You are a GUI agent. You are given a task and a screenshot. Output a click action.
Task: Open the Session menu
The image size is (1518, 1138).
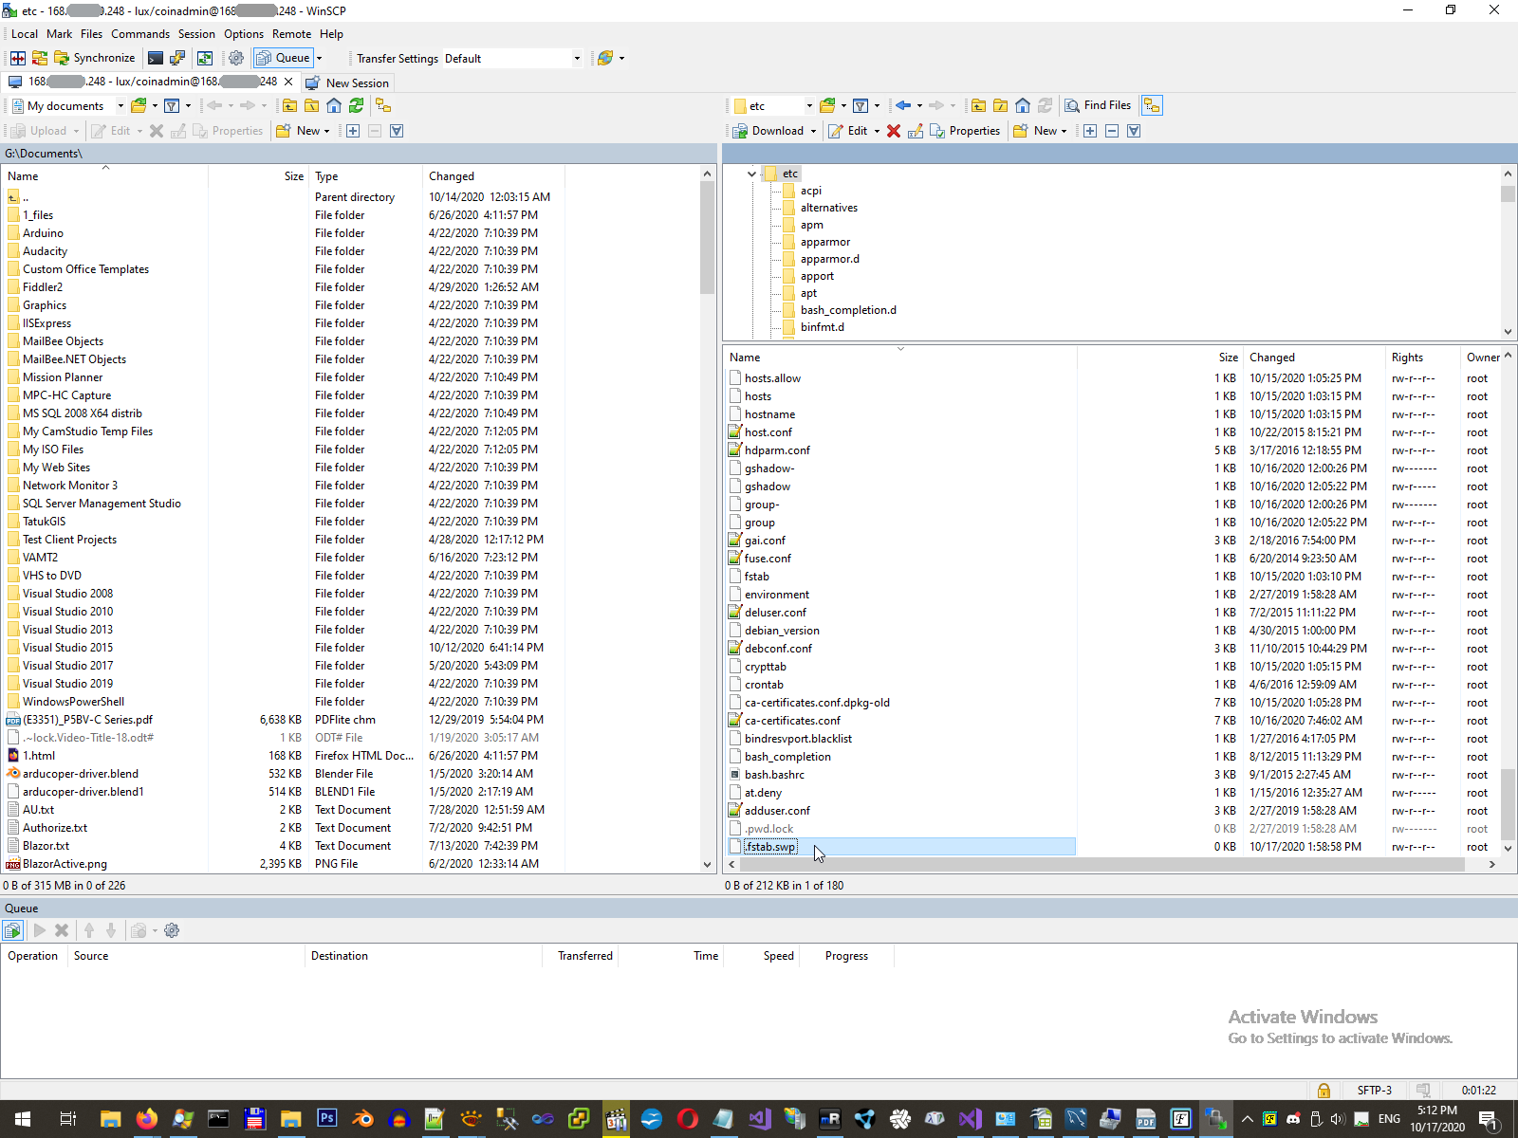point(196,34)
